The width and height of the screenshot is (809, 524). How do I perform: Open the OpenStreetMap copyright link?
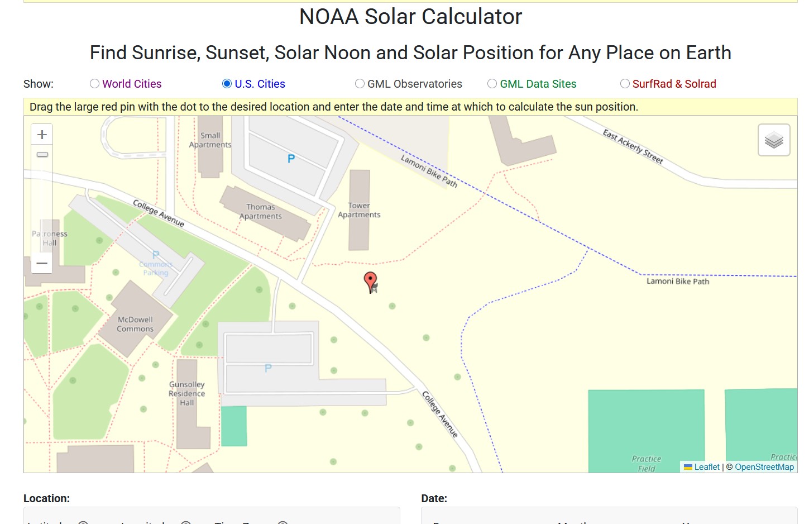tap(764, 467)
